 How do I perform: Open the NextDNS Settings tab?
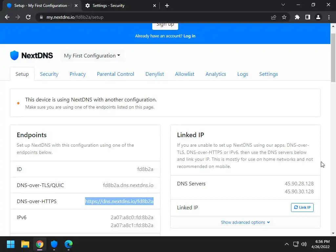[x=268, y=74]
